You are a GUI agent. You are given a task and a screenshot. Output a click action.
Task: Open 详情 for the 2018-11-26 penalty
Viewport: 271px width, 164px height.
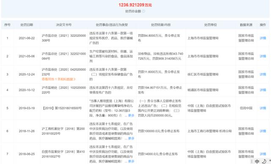pyautogui.click(x=263, y=131)
